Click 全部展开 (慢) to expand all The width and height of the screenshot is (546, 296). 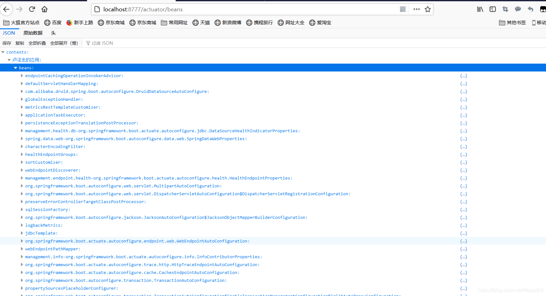(x=64, y=43)
